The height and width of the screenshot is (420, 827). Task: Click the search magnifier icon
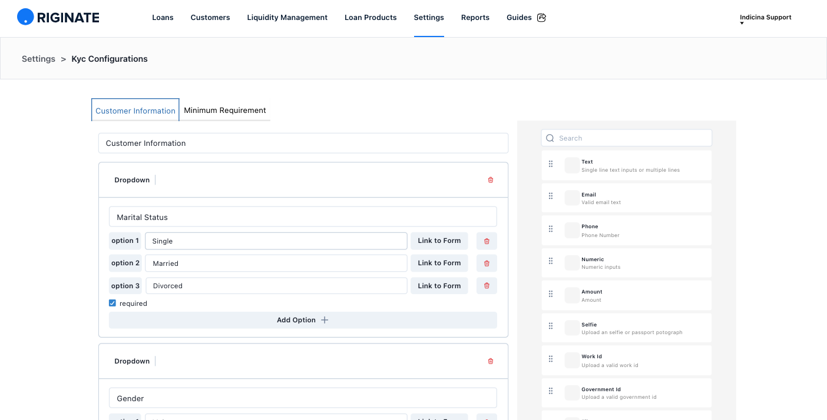point(550,138)
